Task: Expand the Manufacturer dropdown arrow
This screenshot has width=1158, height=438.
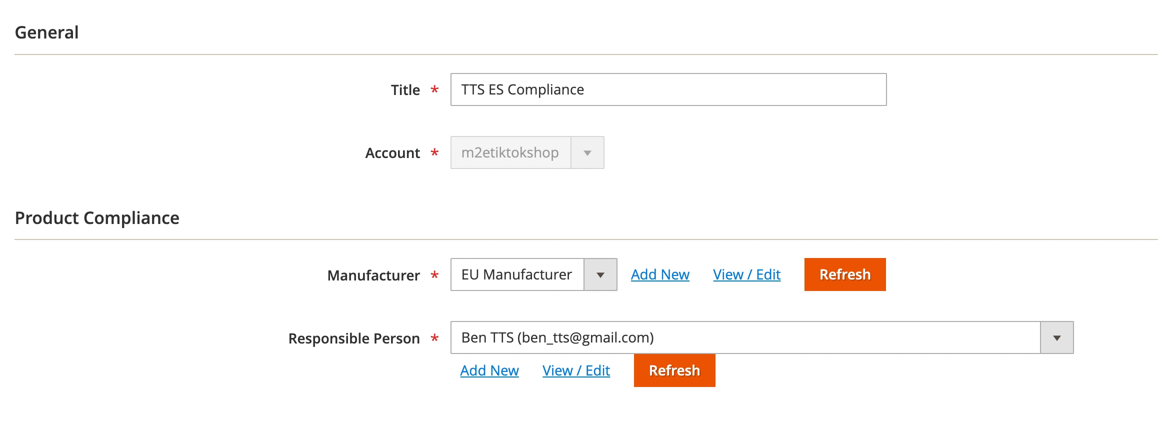Action: (600, 274)
